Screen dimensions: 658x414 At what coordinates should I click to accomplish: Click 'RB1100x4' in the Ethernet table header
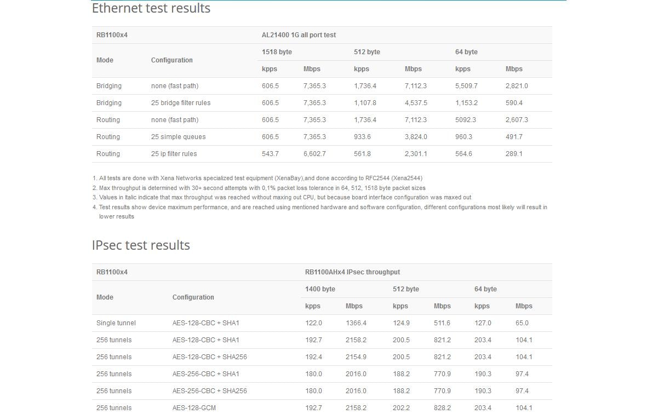point(112,35)
